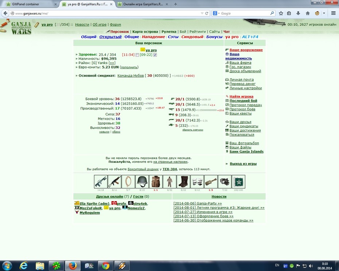Open the Синдовый chat channel
The image size is (339, 271).
coord(192,37)
